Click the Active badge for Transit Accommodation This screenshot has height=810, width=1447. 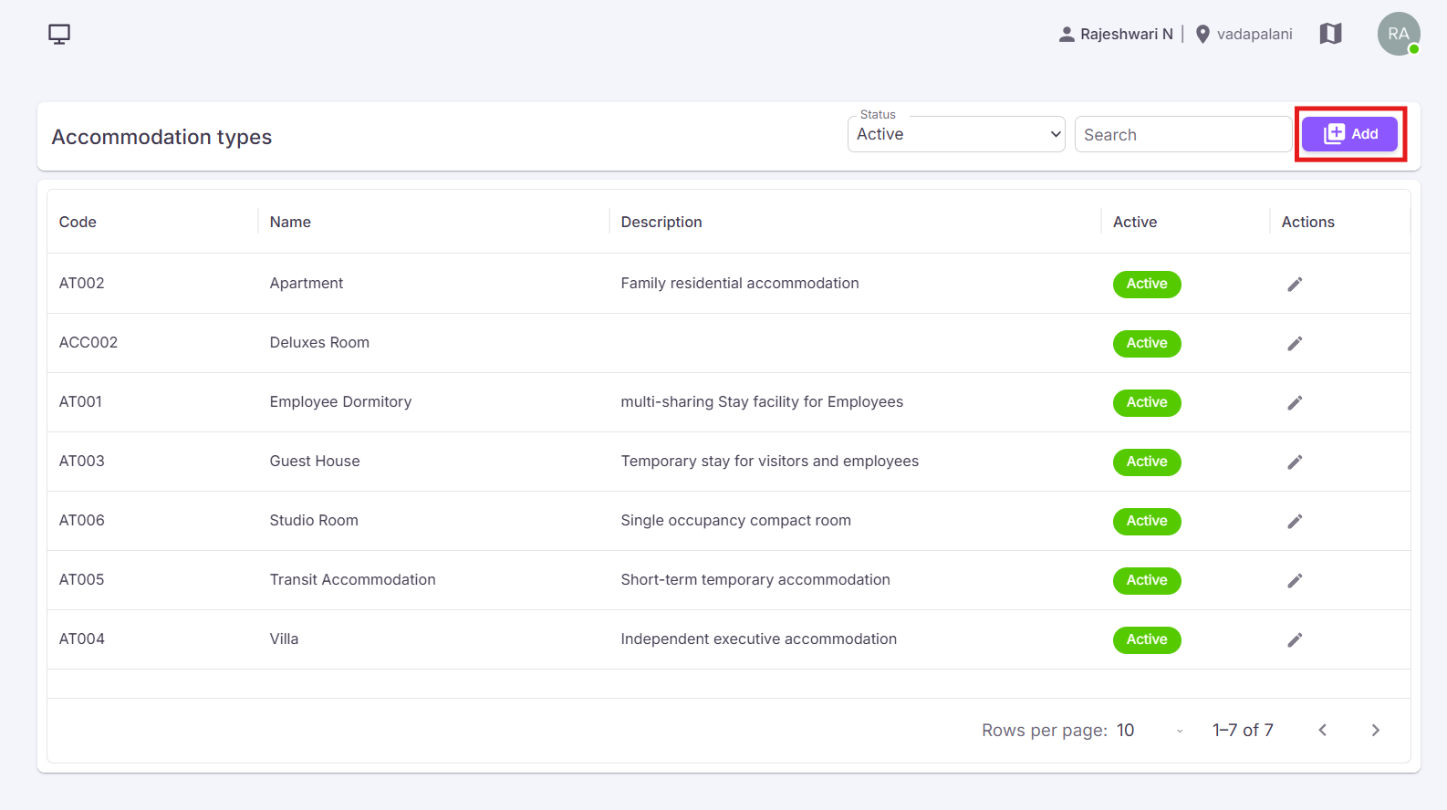coord(1147,580)
